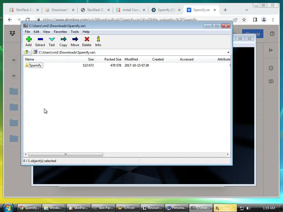Toggle the browser side panel icon
The width and height of the screenshot is (283, 212).
pos(255,20)
